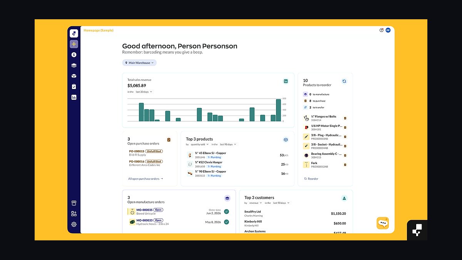
Task: Click the Open purchase orders clipboard icon
Action: [169, 140]
